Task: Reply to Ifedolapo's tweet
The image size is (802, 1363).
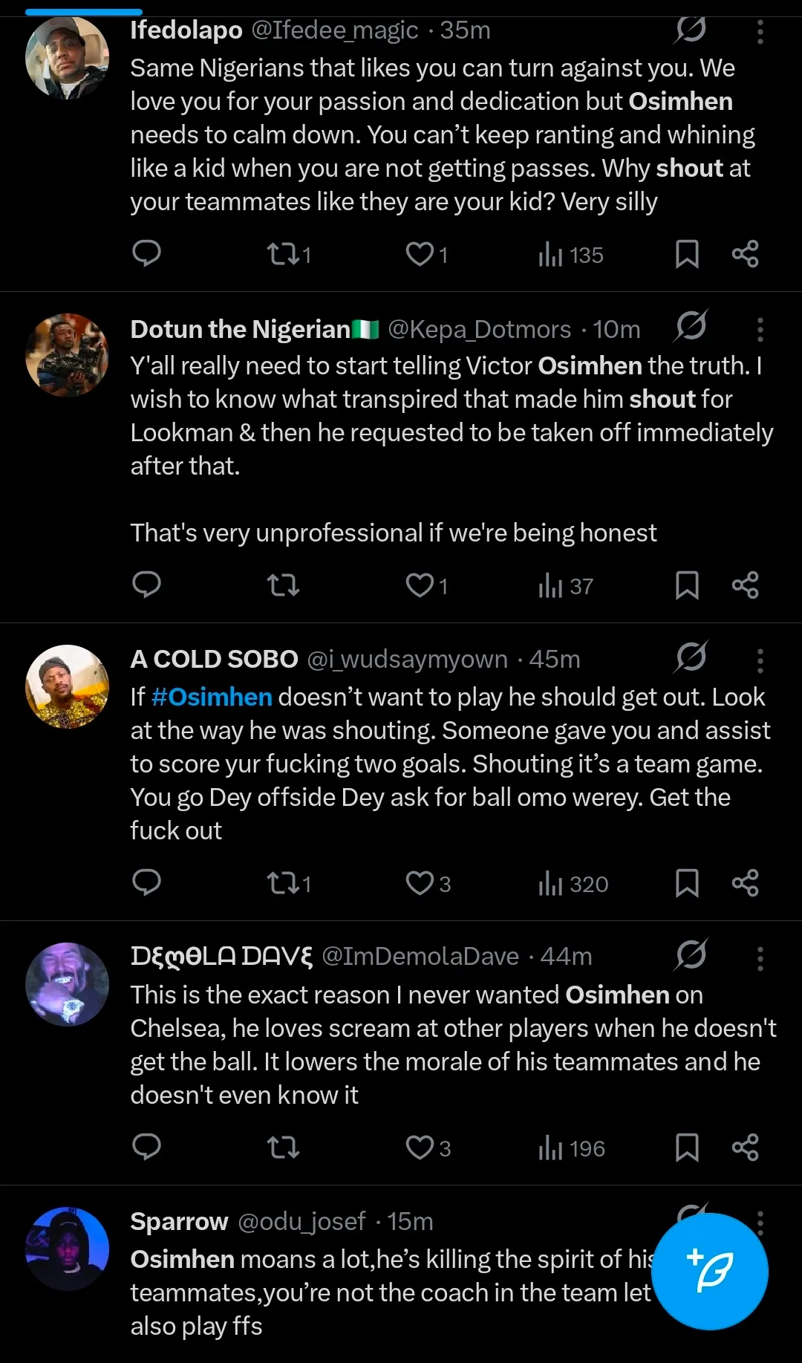Action: (146, 254)
